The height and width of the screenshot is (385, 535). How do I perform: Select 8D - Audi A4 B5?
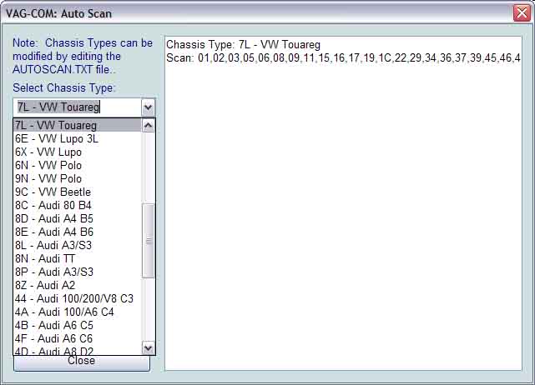[78, 218]
